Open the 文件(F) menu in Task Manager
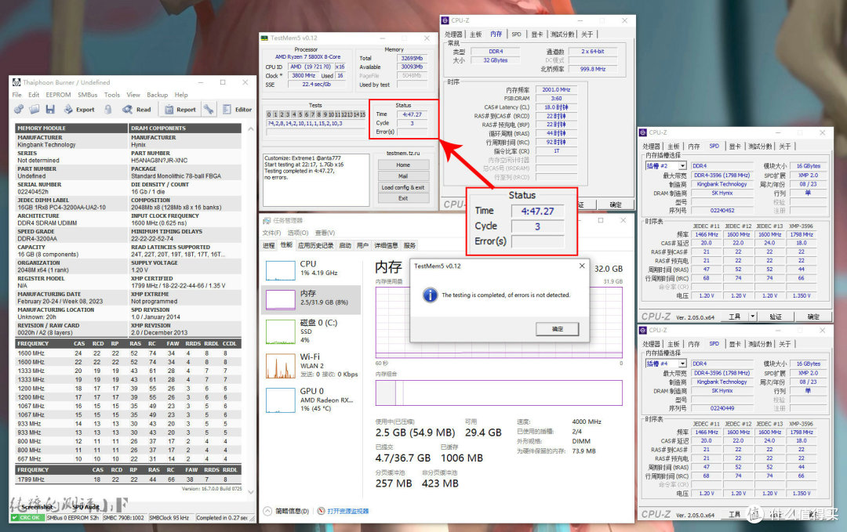847x532 pixels. (271, 233)
